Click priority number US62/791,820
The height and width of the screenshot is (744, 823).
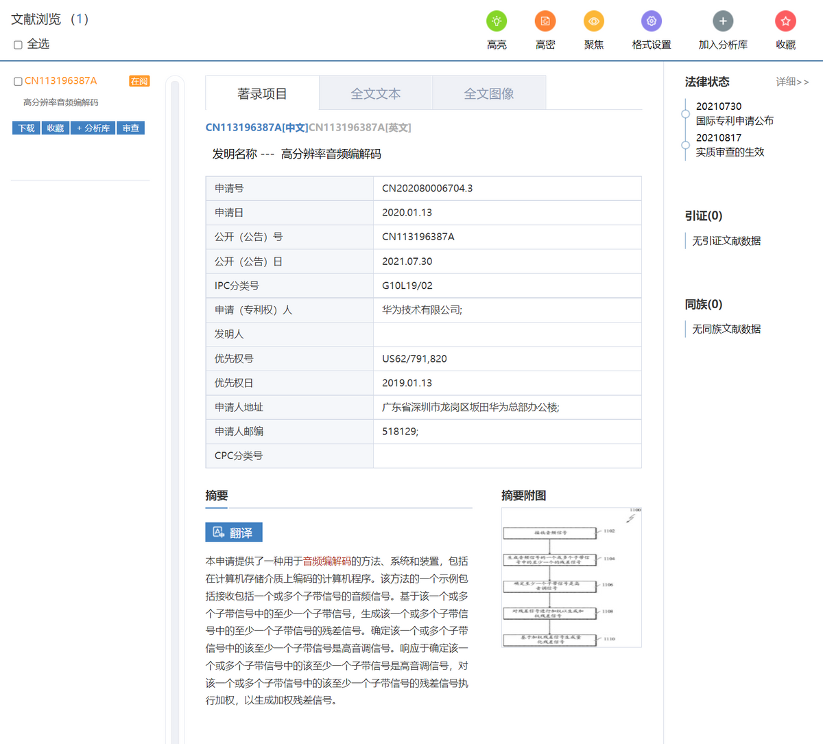pyautogui.click(x=414, y=359)
